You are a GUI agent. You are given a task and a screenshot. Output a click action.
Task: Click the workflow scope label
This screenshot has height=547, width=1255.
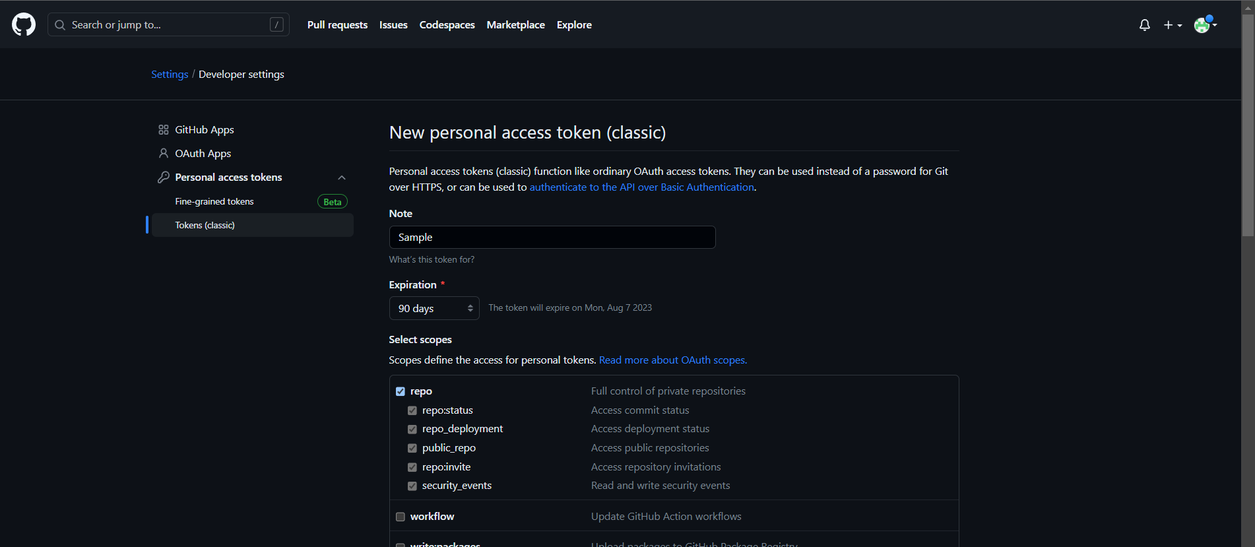(432, 517)
